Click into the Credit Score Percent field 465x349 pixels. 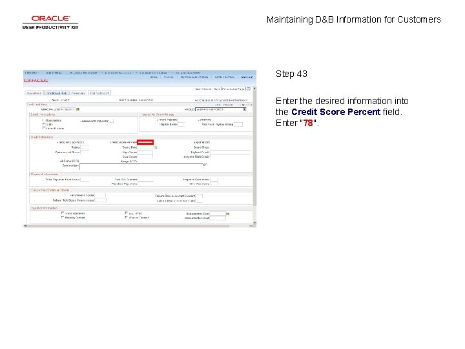[145, 142]
